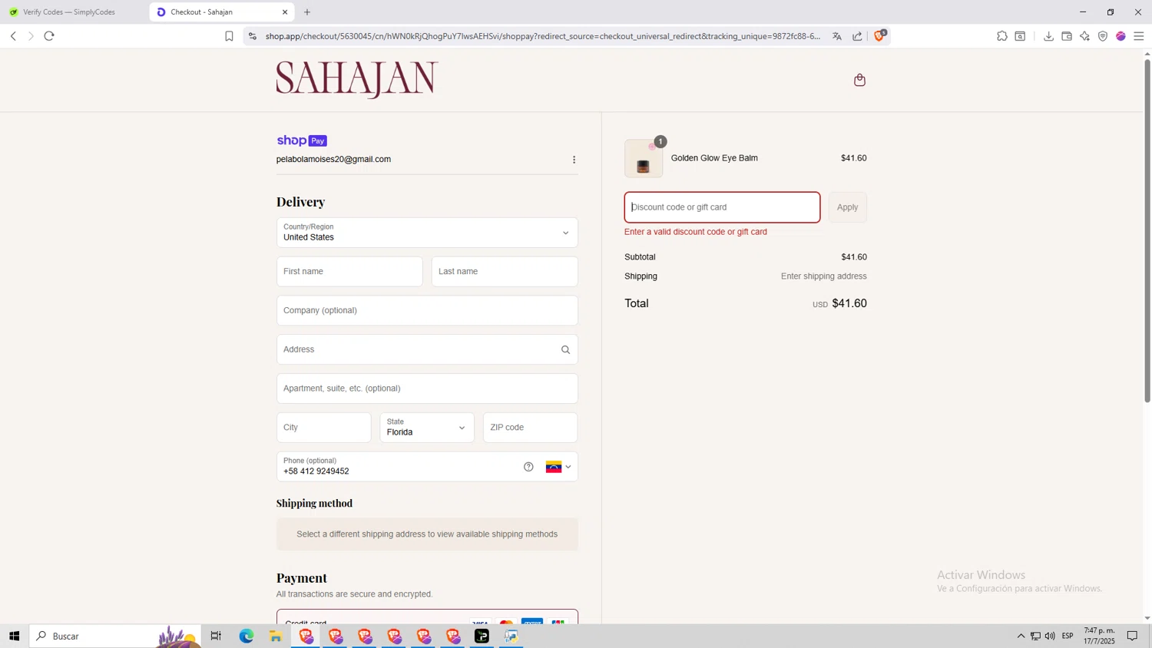Open a new browser tab
Screen dimensions: 1152x648
coord(307,12)
